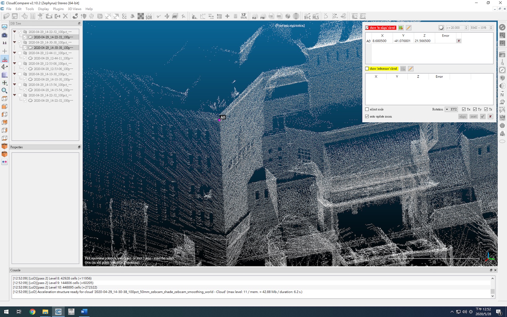Check the adjust scale option

pyautogui.click(x=367, y=109)
